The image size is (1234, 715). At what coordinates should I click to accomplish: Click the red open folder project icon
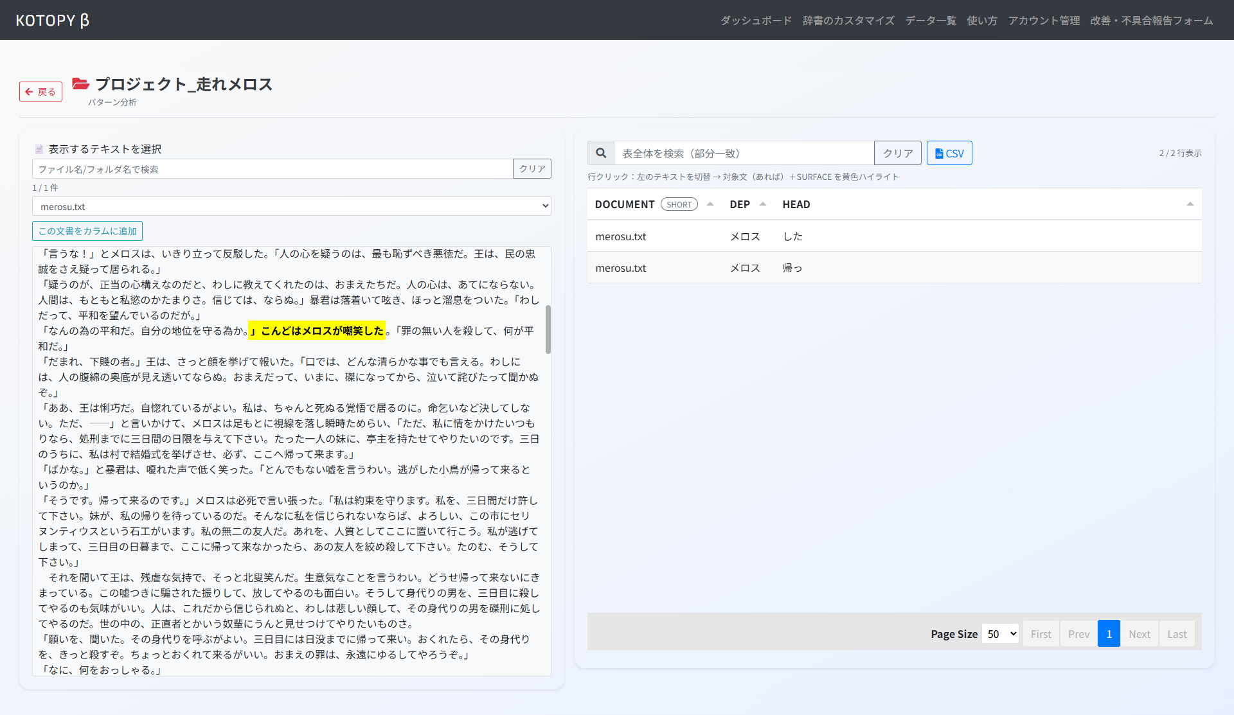point(80,84)
